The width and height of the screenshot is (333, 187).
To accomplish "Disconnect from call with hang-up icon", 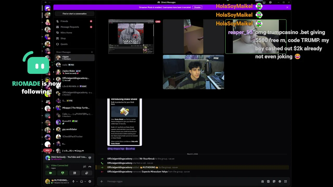I will (x=90, y=167).
